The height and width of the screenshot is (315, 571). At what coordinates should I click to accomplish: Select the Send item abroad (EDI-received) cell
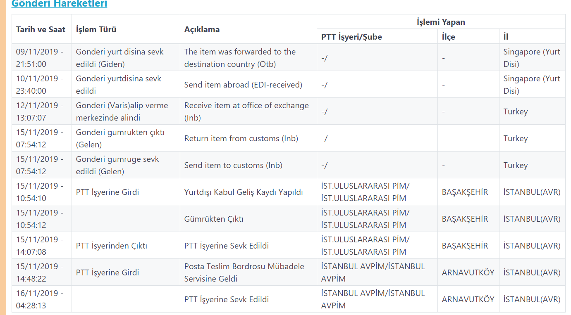(x=243, y=85)
